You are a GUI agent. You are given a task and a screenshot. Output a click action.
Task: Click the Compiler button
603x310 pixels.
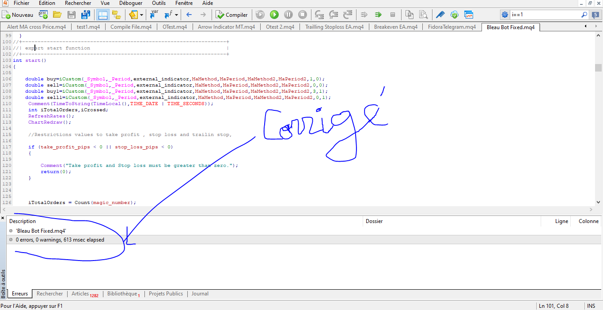(232, 15)
